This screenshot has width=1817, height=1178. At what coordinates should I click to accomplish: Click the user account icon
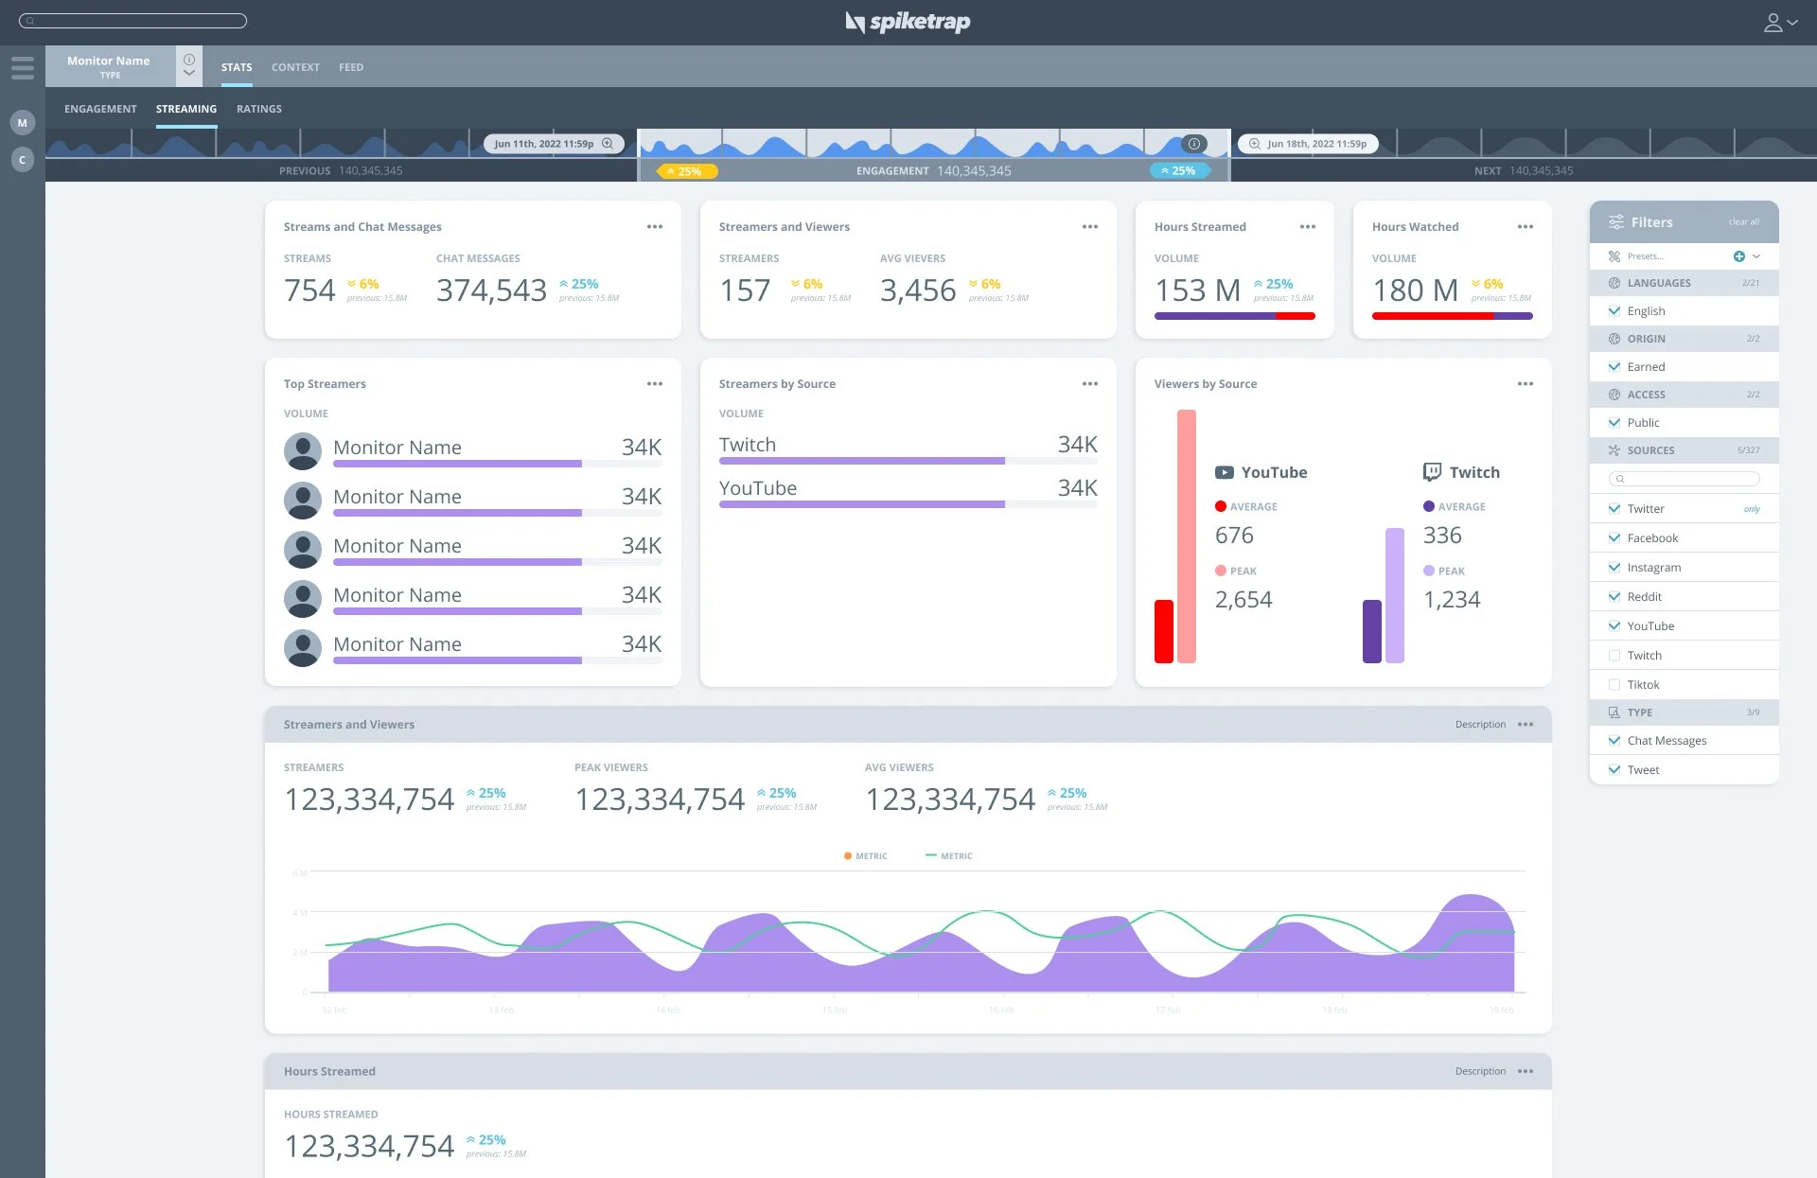1773,22
